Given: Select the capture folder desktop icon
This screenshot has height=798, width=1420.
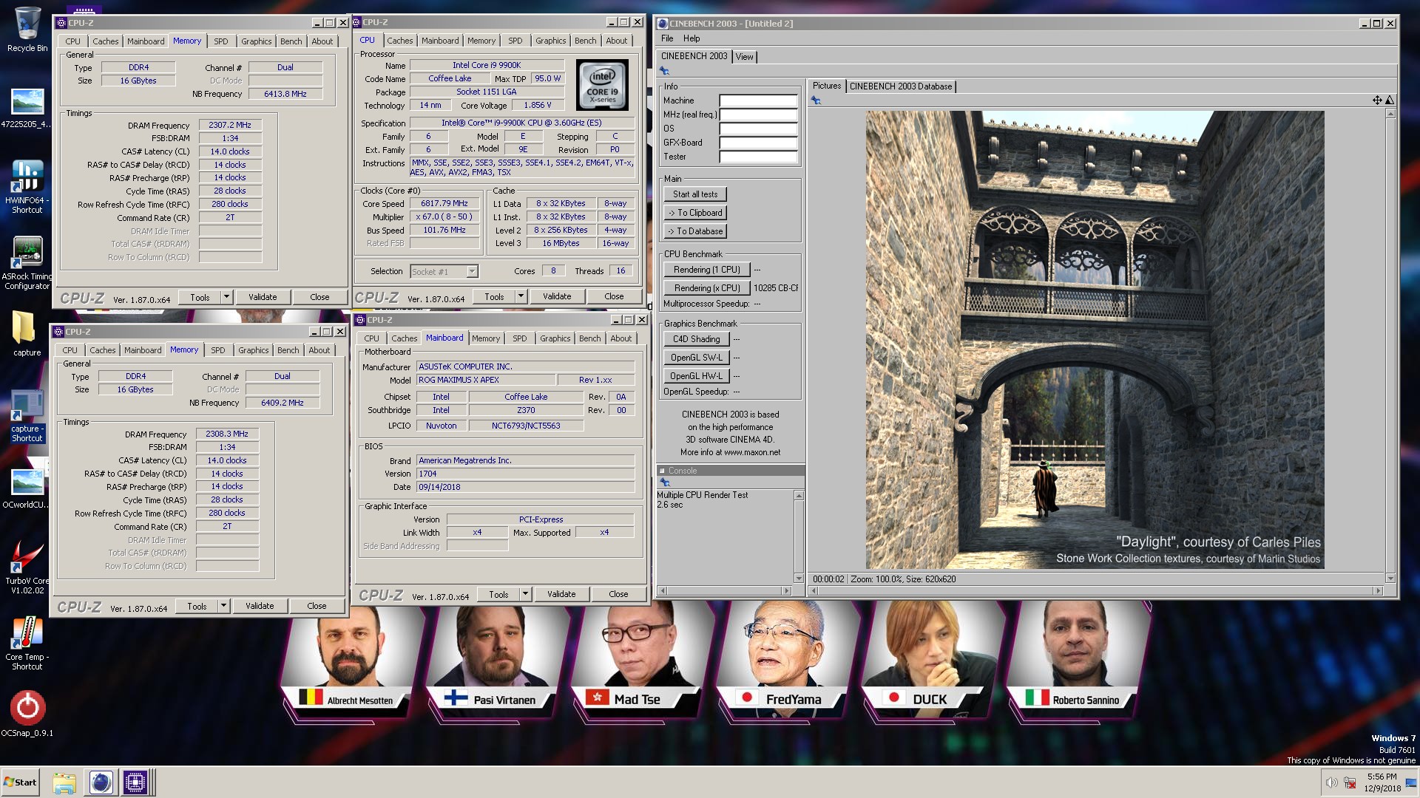Looking at the screenshot, I should coord(27,332).
